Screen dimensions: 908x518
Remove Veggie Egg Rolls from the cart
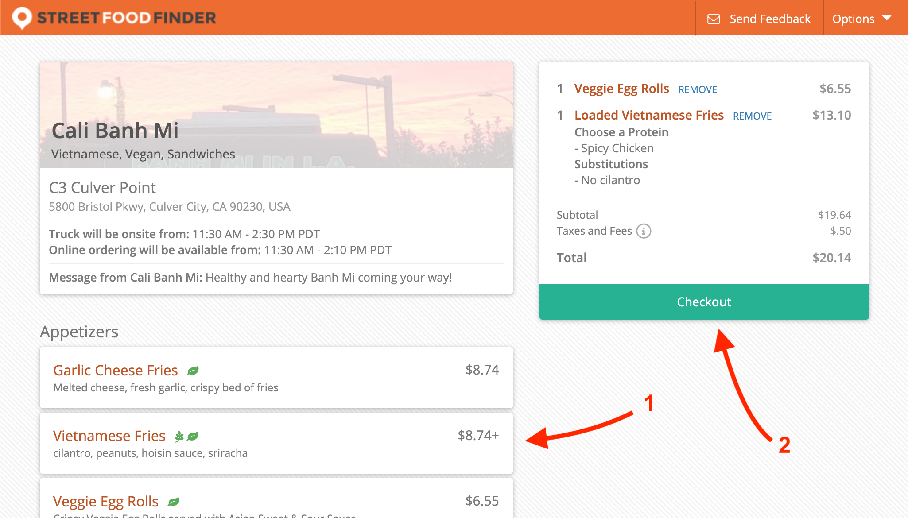coord(697,89)
